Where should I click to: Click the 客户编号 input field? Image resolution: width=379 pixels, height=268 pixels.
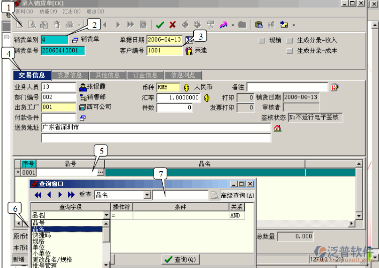(164, 51)
